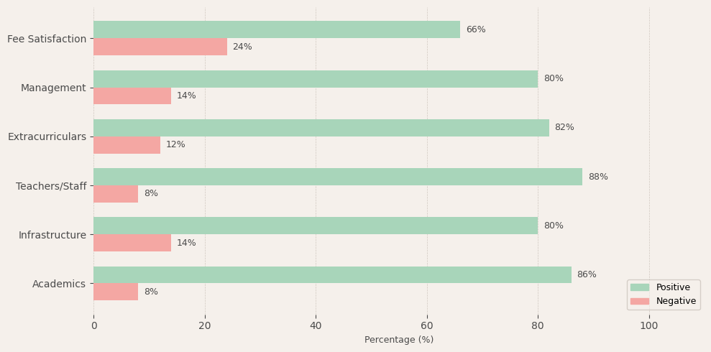Click the Fee Satisfaction axis label
711x352 pixels.
point(47,39)
